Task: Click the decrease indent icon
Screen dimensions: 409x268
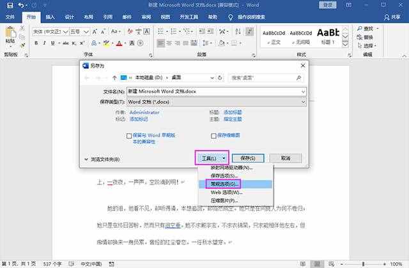Action: [x=202, y=31]
